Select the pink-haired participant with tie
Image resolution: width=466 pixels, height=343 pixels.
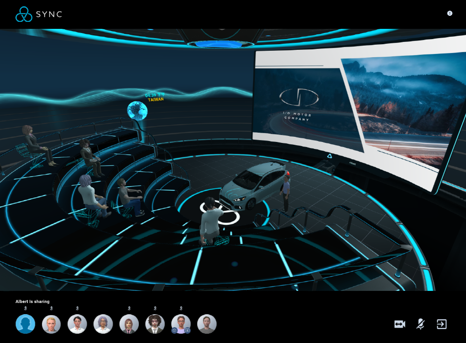click(x=129, y=324)
